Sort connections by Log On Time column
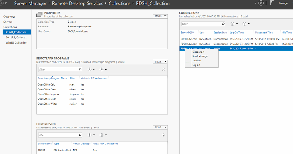The image size is (293, 154). point(237,33)
